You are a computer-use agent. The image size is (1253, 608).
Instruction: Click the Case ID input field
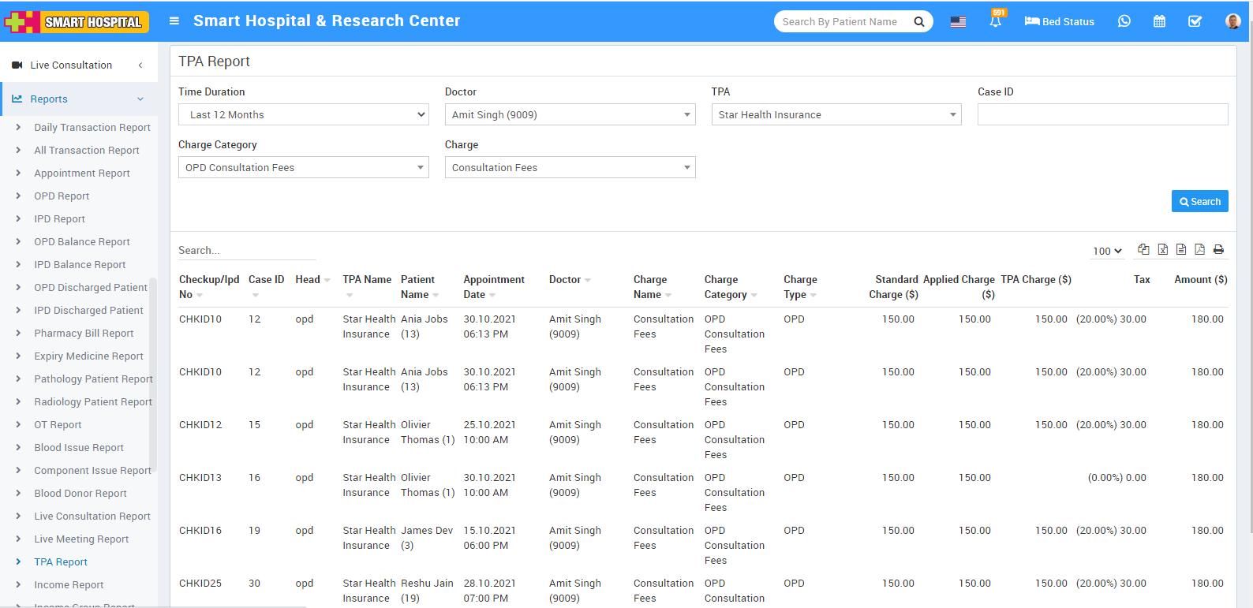[x=1102, y=114]
